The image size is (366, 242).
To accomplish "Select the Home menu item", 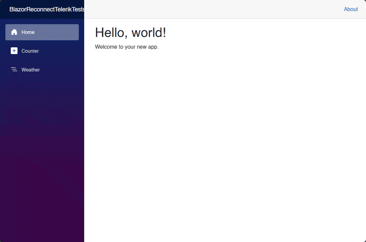I will point(28,32).
